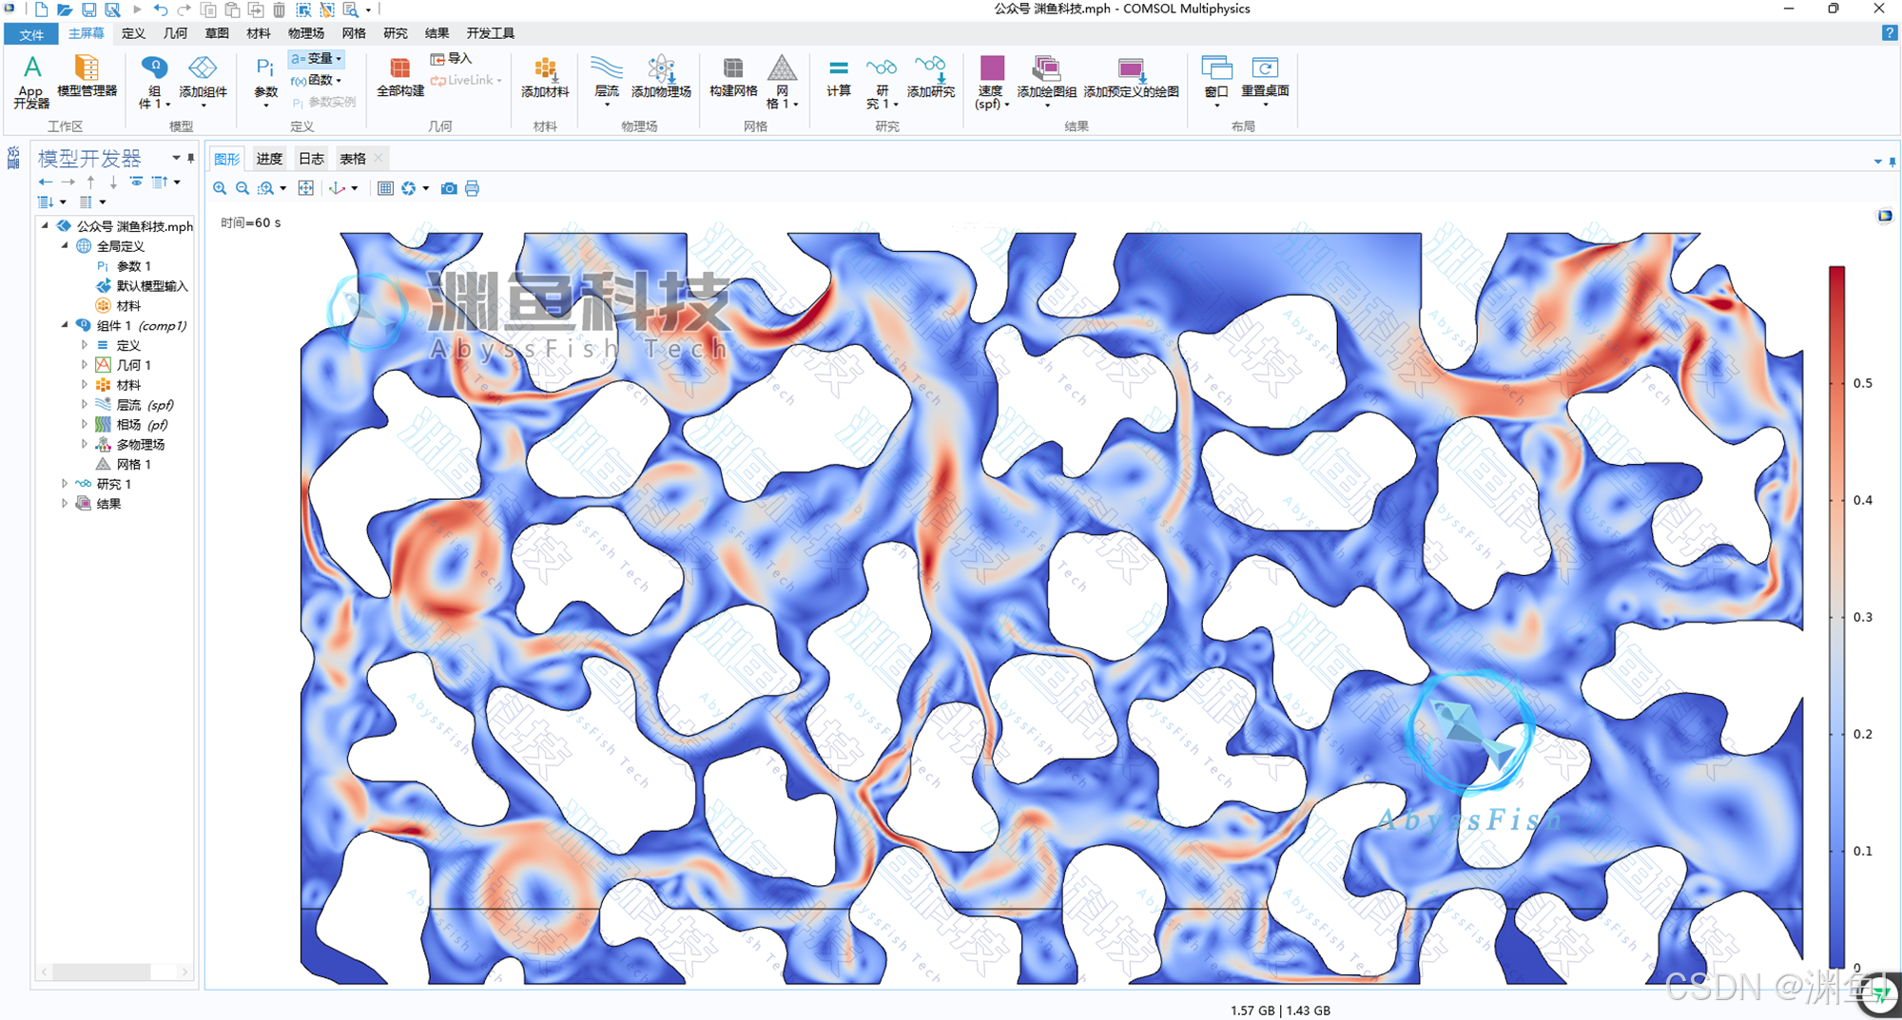Viewport: 1902px width, 1020px height.
Task: Zoom in on the graphics plot
Action: tap(220, 188)
